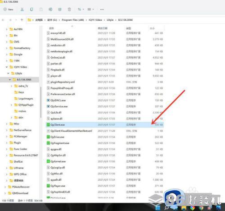The height and width of the screenshot is (211, 225).
Task: Open the Windows Start button on taskbar
Action: click(158, 208)
